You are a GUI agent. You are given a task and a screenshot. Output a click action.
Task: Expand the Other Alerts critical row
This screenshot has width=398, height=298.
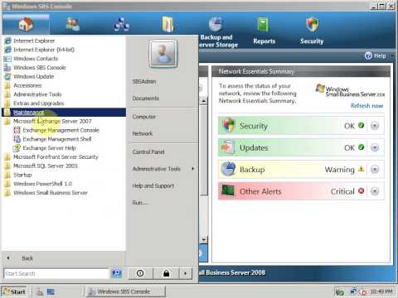pos(375,191)
